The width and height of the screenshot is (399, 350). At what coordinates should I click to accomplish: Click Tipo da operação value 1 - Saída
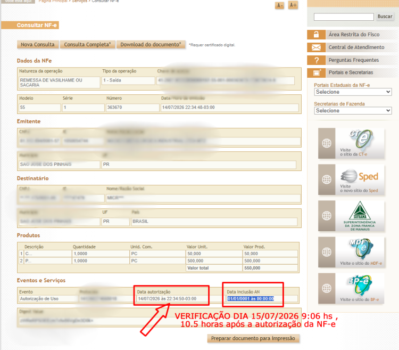pyautogui.click(x=129, y=80)
